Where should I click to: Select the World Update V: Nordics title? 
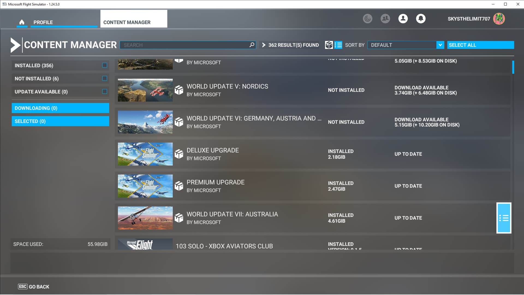click(227, 86)
